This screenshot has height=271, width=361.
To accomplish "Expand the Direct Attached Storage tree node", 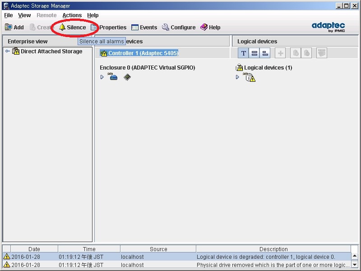I will coord(7,51).
